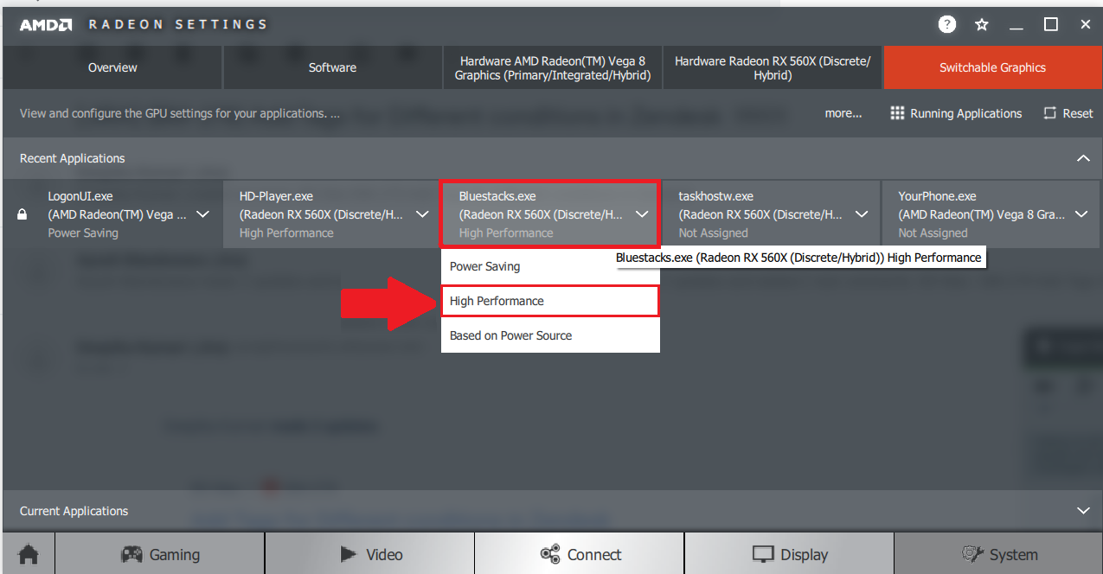Expand the Current Applications section
The height and width of the screenshot is (574, 1103).
tap(1083, 511)
